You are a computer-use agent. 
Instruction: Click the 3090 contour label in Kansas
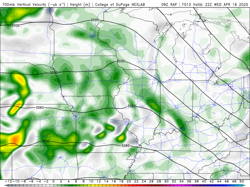[x=46, y=141]
